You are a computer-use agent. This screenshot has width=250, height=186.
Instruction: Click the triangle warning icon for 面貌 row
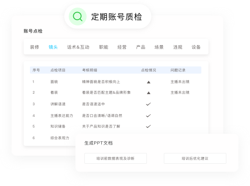pyautogui.click(x=149, y=82)
